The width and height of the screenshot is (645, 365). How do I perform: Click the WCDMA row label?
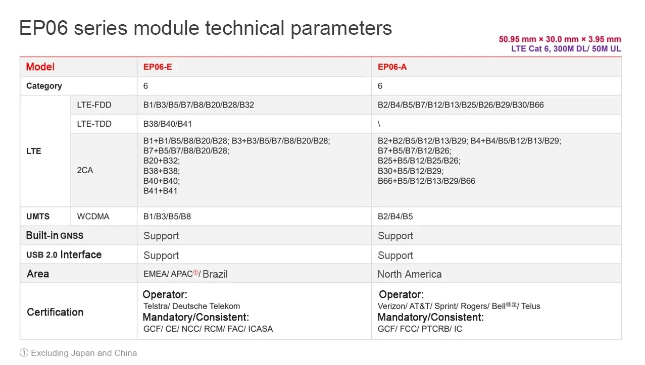[x=93, y=217]
